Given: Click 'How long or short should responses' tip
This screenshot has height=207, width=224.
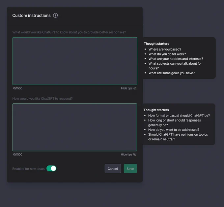Looking at the screenshot, I should click(x=175, y=122).
